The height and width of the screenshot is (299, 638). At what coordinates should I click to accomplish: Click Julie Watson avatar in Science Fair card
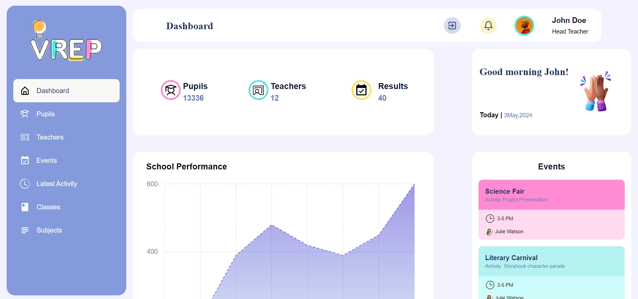point(489,232)
